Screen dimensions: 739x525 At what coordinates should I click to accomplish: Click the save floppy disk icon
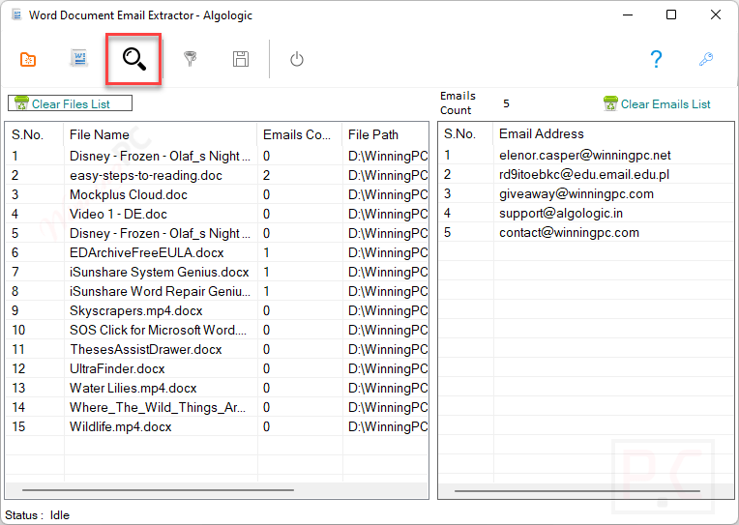coord(241,59)
